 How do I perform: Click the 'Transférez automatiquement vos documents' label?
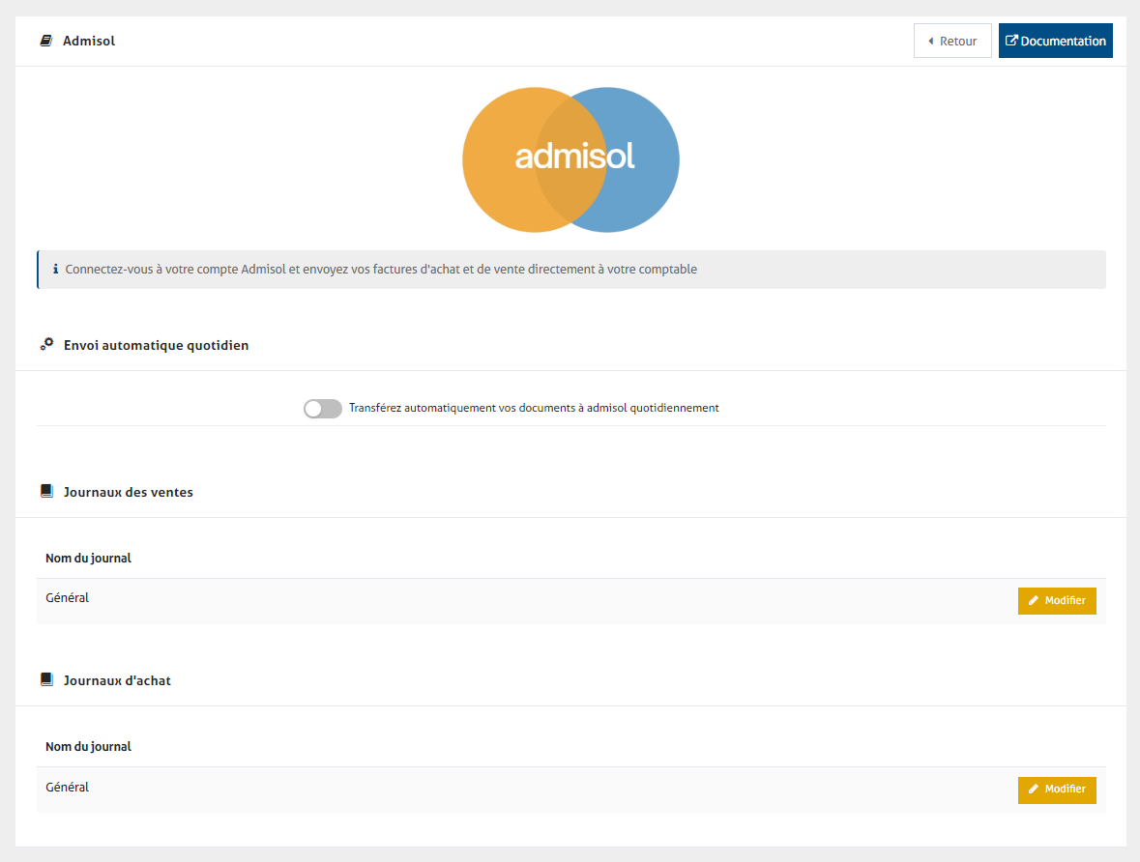(534, 408)
